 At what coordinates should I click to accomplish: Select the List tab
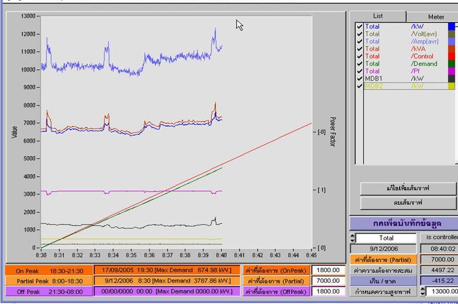(378, 16)
